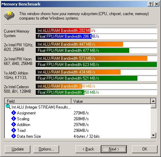Screen dimensions: 161x157
Task: Go back with the Back button
Action: (x=88, y=149)
